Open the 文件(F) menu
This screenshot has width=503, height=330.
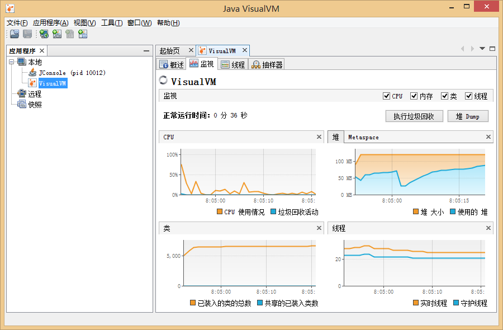pos(17,23)
